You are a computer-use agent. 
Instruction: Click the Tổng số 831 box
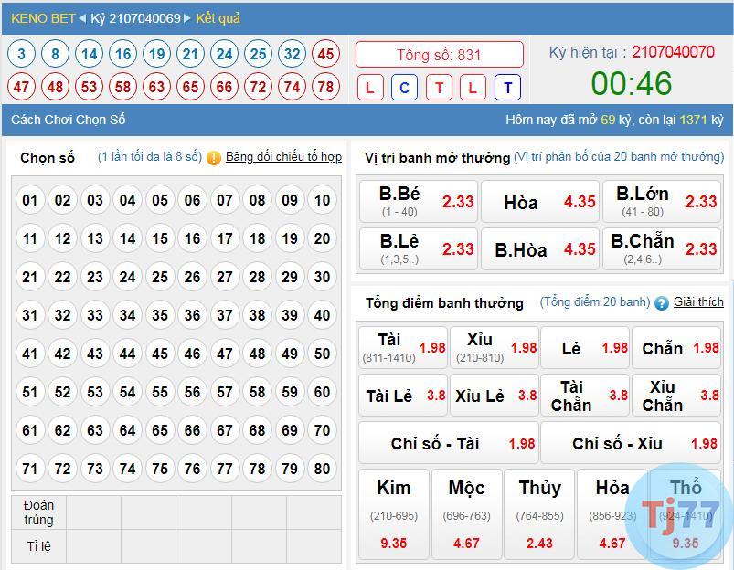pos(439,55)
